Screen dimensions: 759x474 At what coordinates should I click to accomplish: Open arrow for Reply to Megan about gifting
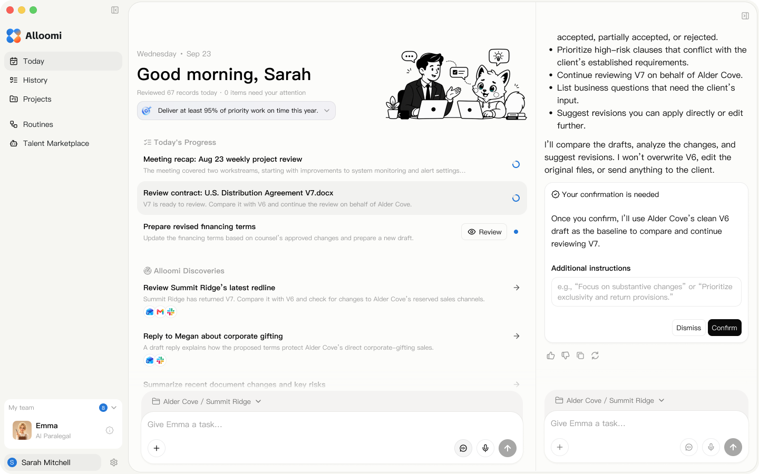tap(517, 336)
